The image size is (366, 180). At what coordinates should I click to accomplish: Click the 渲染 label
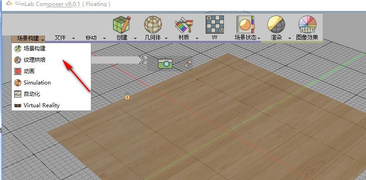click(276, 37)
